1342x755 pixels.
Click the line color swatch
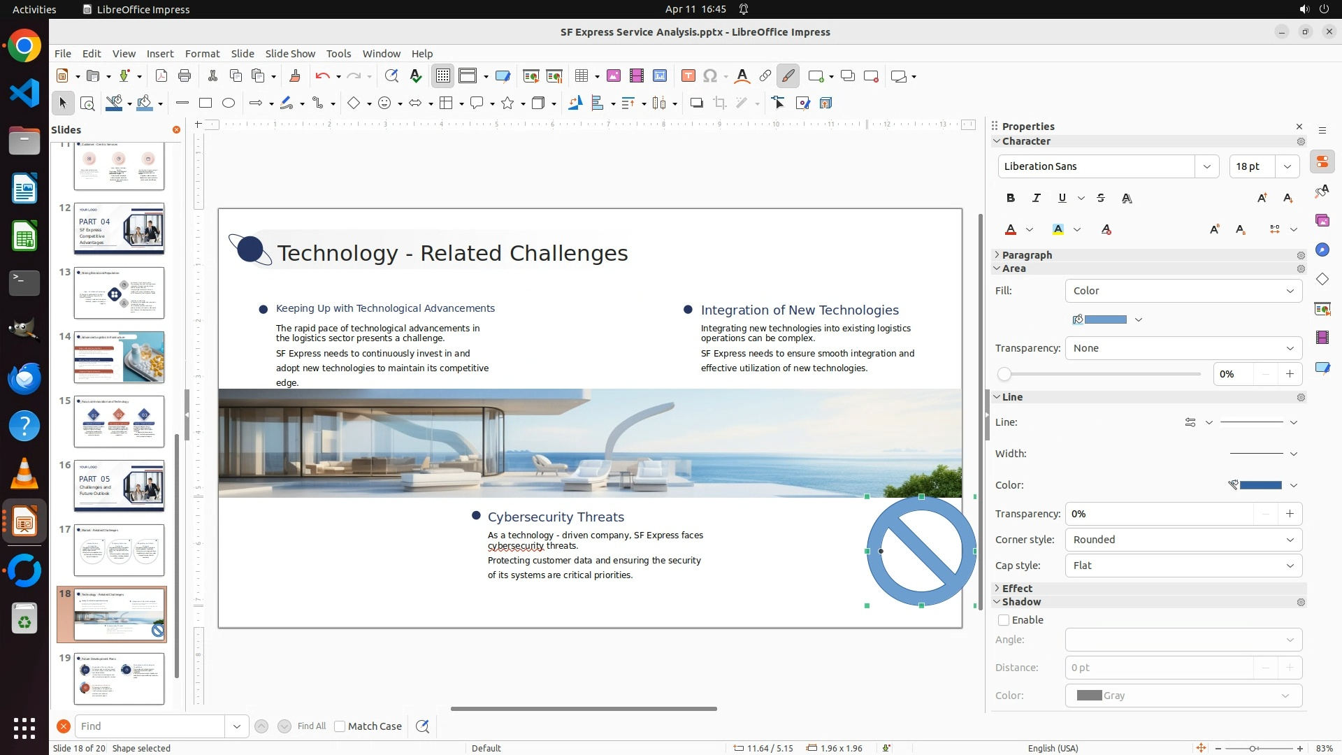(x=1260, y=485)
